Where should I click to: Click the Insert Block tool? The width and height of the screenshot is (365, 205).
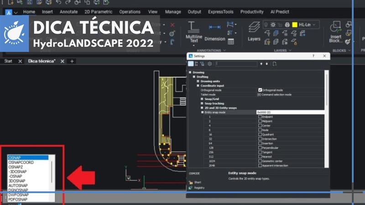335,32
